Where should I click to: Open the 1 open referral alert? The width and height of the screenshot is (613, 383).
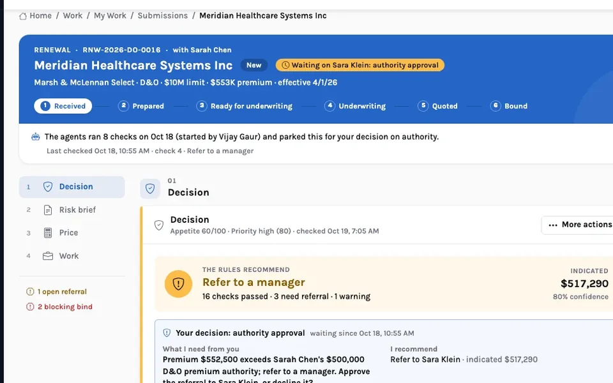(x=57, y=292)
